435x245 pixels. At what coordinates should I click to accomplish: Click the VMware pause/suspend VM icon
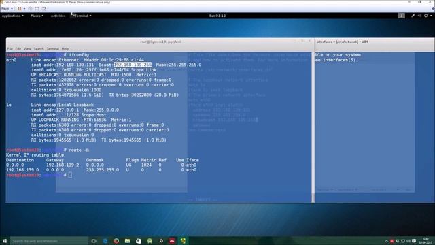[x=20, y=9]
